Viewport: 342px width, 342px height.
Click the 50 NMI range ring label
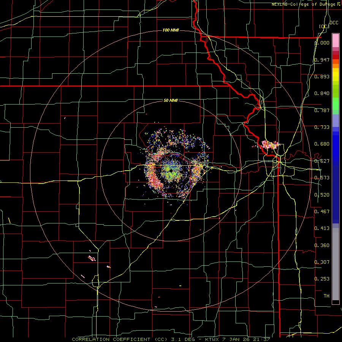click(171, 101)
